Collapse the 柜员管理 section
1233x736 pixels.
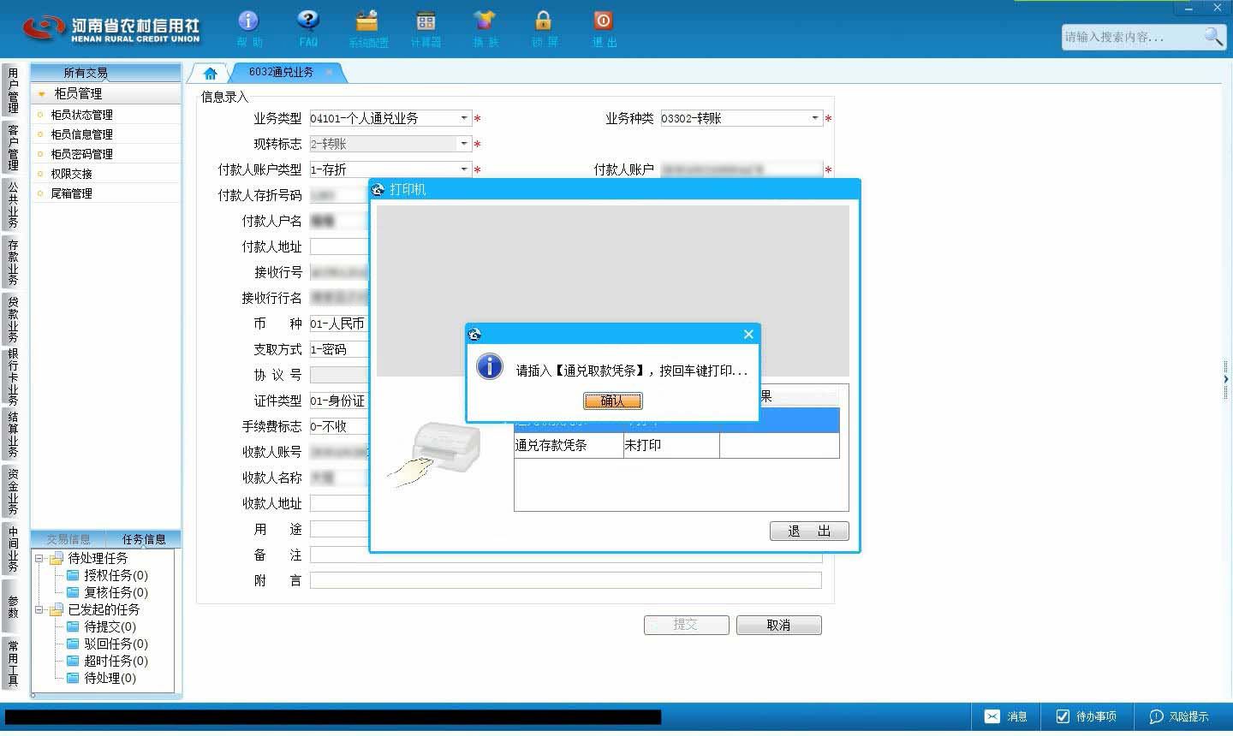click(x=41, y=93)
